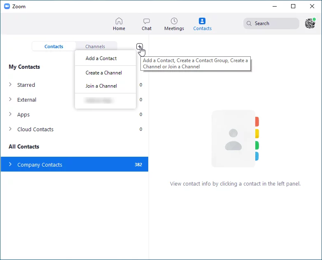Expand the Company Contacts list
This screenshot has height=260, width=322.
(x=10, y=165)
